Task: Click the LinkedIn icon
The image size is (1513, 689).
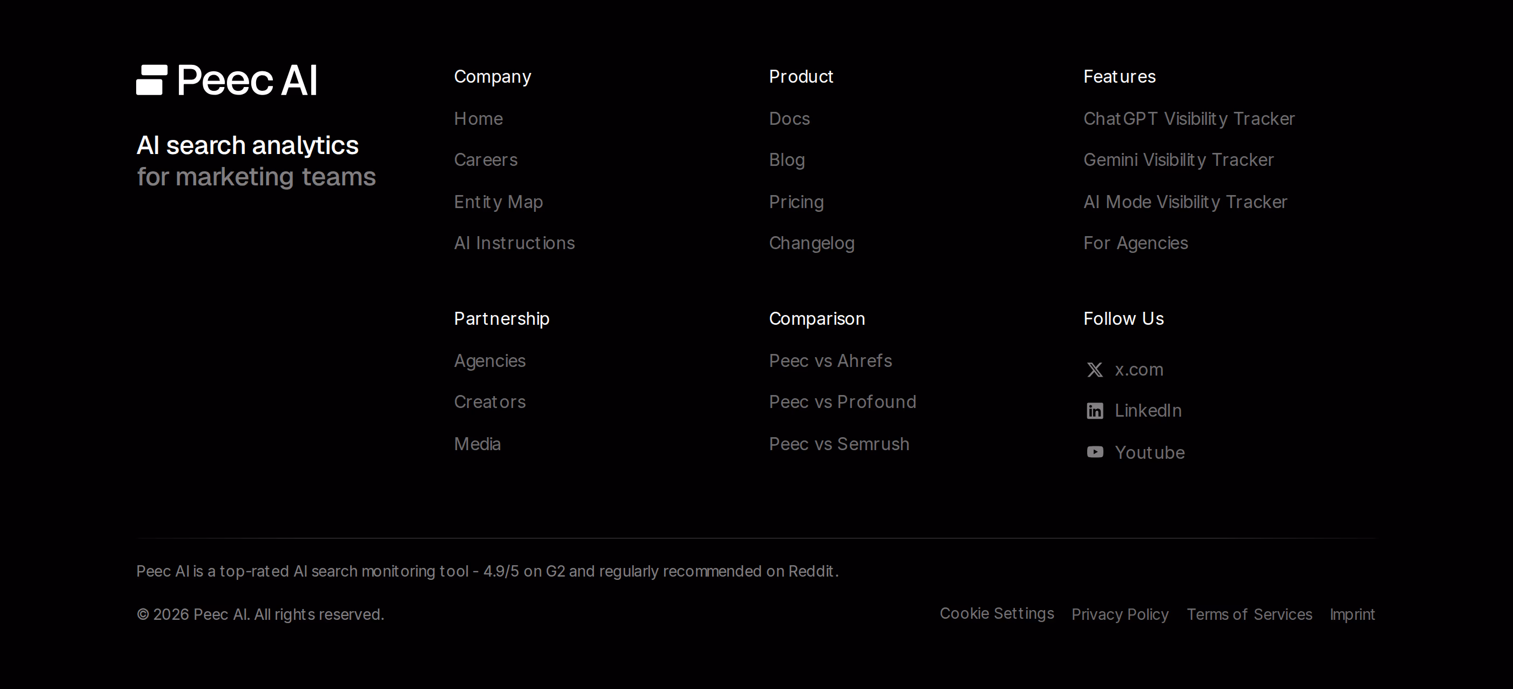Action: [1095, 411]
